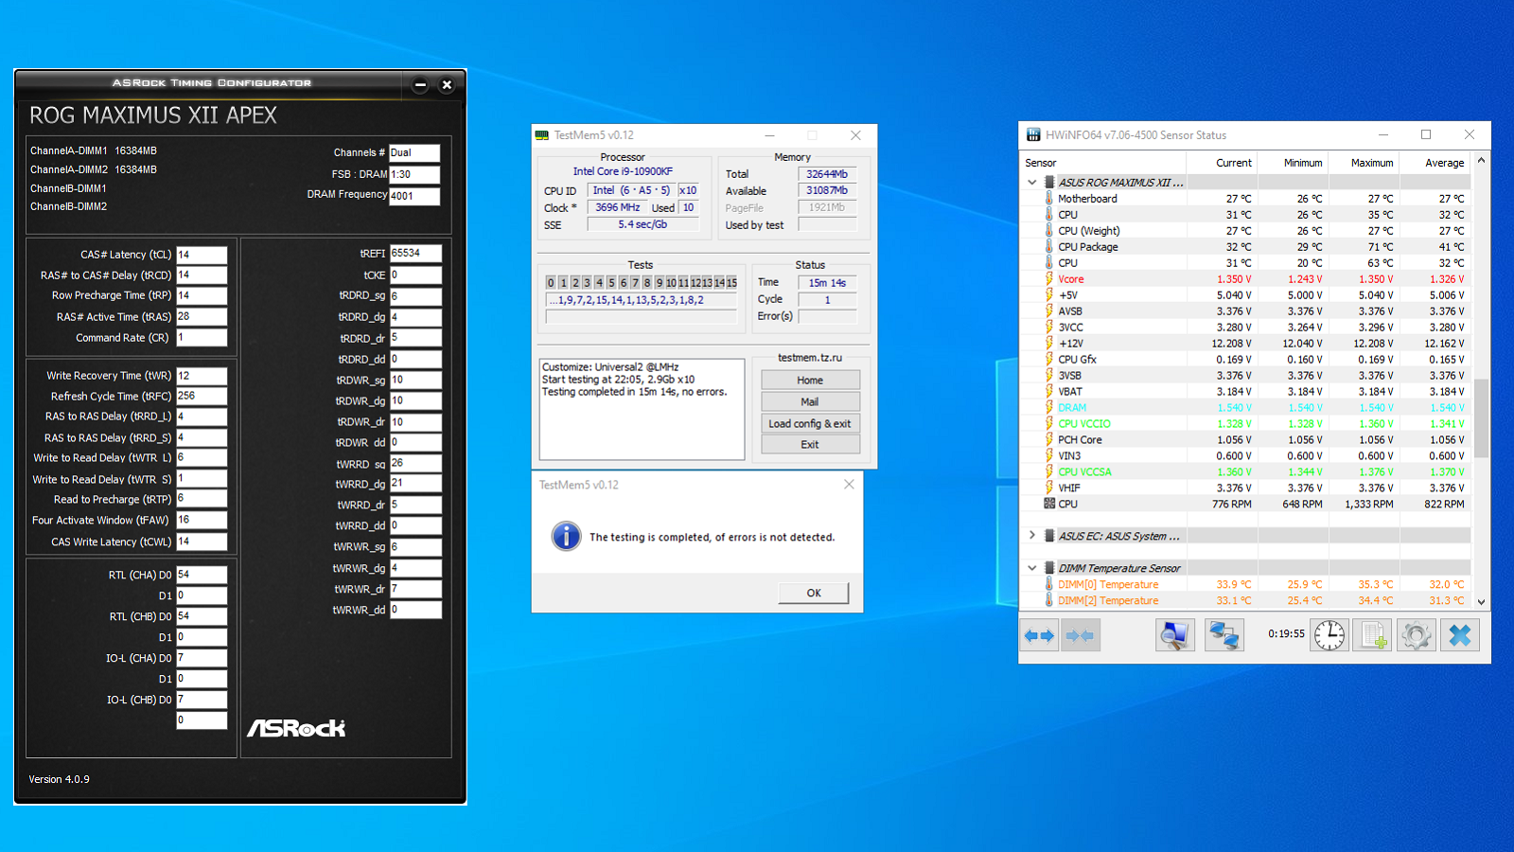Click the Maximum column header in HWiNFO
Screen dimensions: 1514x852
[x=1371, y=163]
